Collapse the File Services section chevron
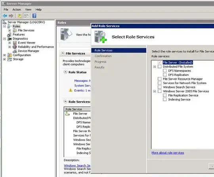The width and height of the screenshot is (214, 177). (x=63, y=53)
